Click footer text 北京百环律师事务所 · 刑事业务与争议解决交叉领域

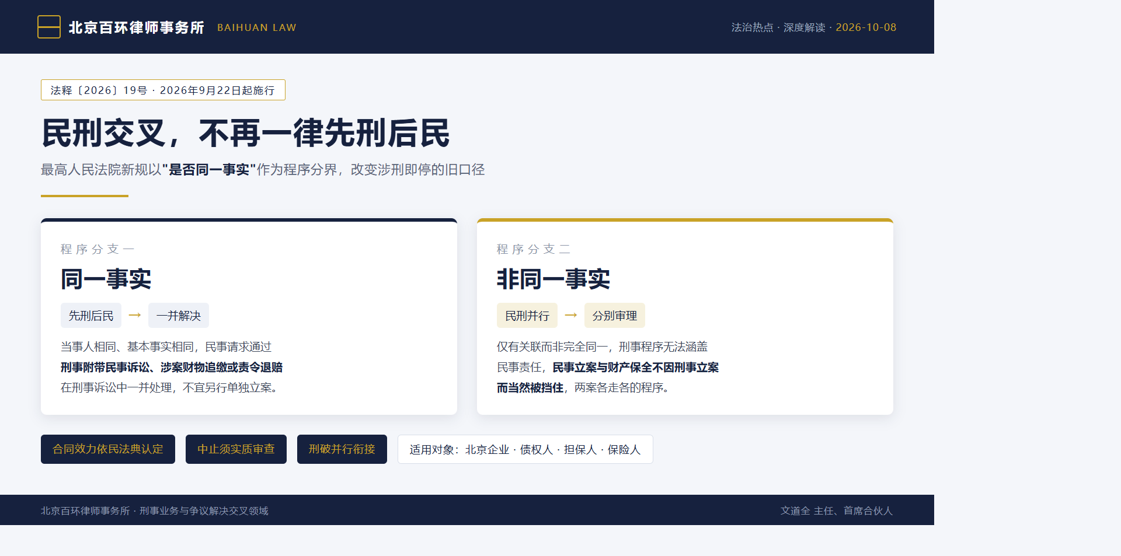(x=155, y=511)
